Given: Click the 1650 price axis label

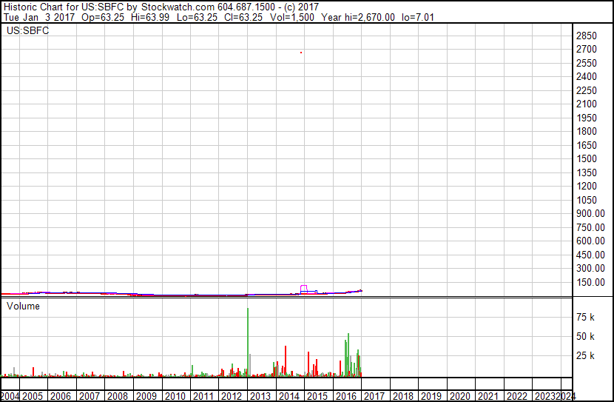Looking at the screenshot, I should 586,145.
